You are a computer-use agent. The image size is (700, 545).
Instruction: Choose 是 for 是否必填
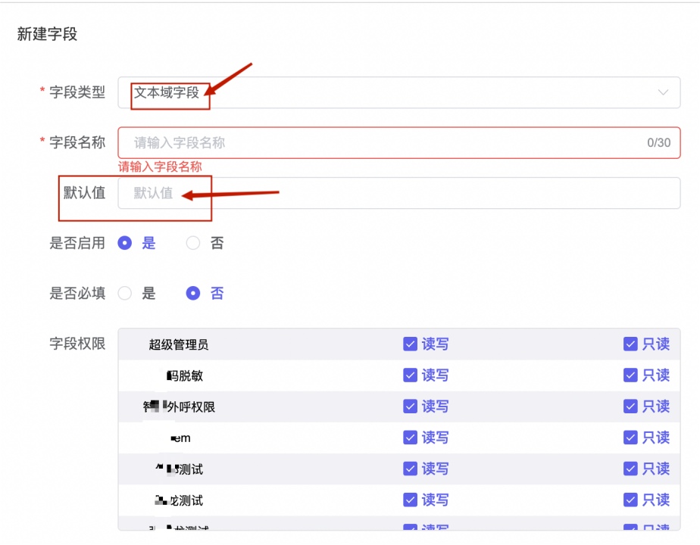[x=126, y=293]
